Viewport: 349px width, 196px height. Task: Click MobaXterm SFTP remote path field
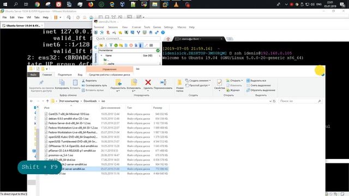point(127,51)
